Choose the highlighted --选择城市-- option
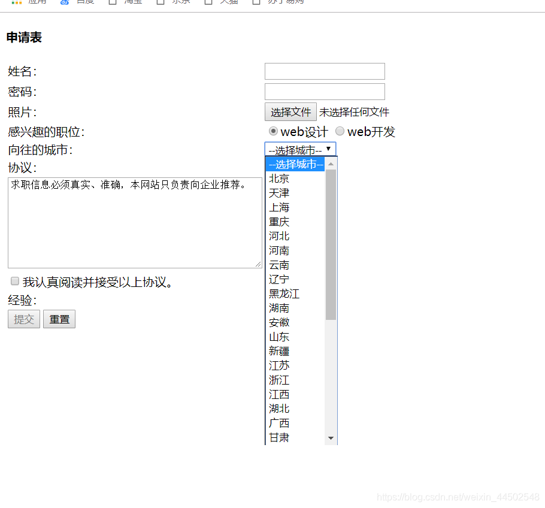 [295, 164]
